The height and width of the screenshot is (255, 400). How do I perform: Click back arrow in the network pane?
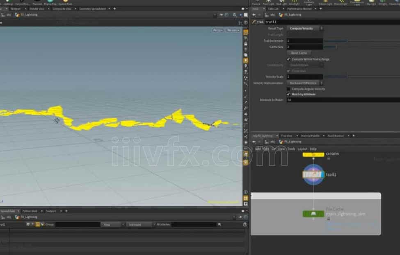(254, 142)
